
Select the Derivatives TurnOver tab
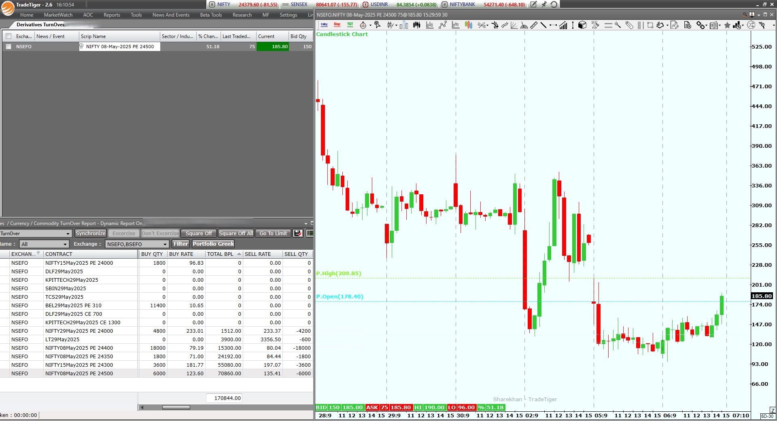[x=40, y=25]
